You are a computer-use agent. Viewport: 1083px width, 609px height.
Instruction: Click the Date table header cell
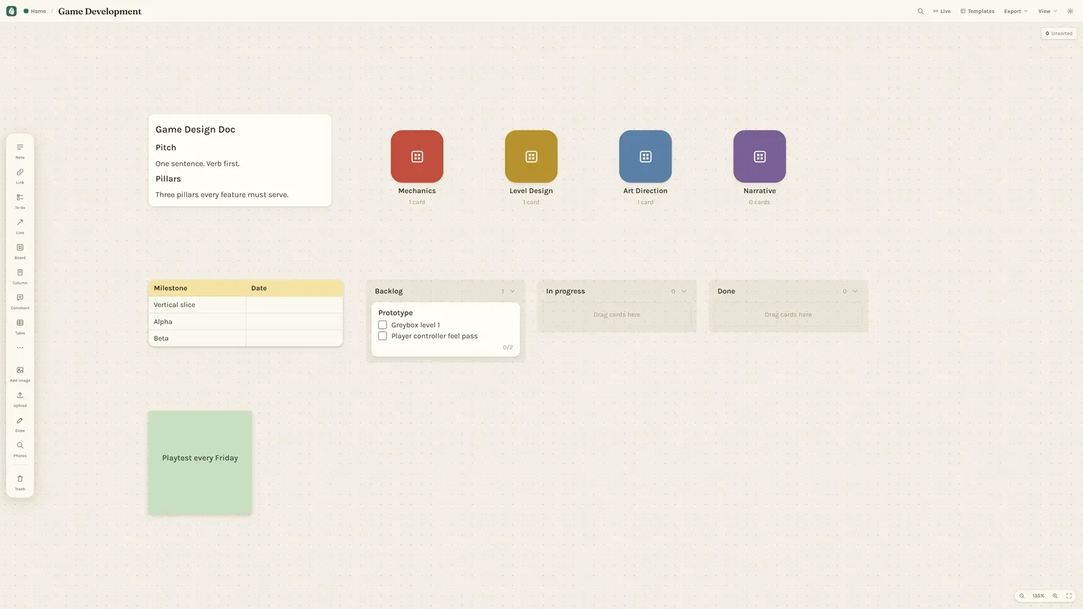coord(294,288)
